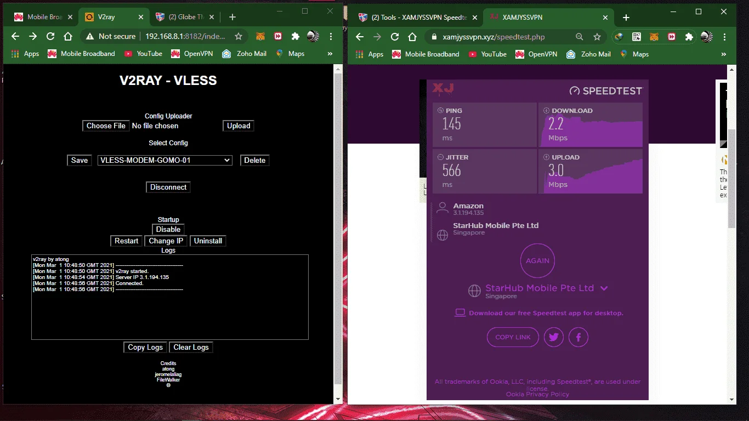Close the V2ray tab
The height and width of the screenshot is (421, 749).
140,17
